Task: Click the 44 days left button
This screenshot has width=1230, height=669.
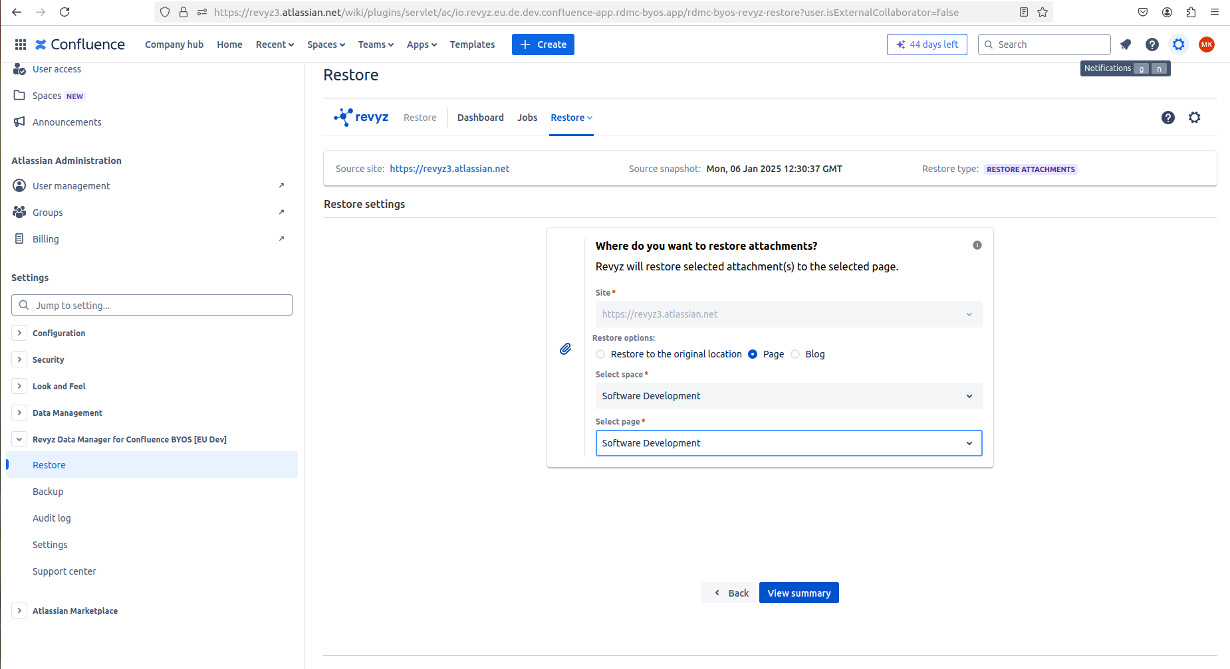Action: coord(927,45)
